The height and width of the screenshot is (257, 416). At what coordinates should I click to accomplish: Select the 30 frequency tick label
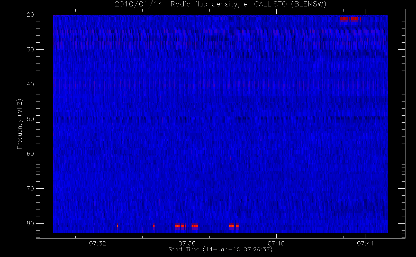point(30,50)
